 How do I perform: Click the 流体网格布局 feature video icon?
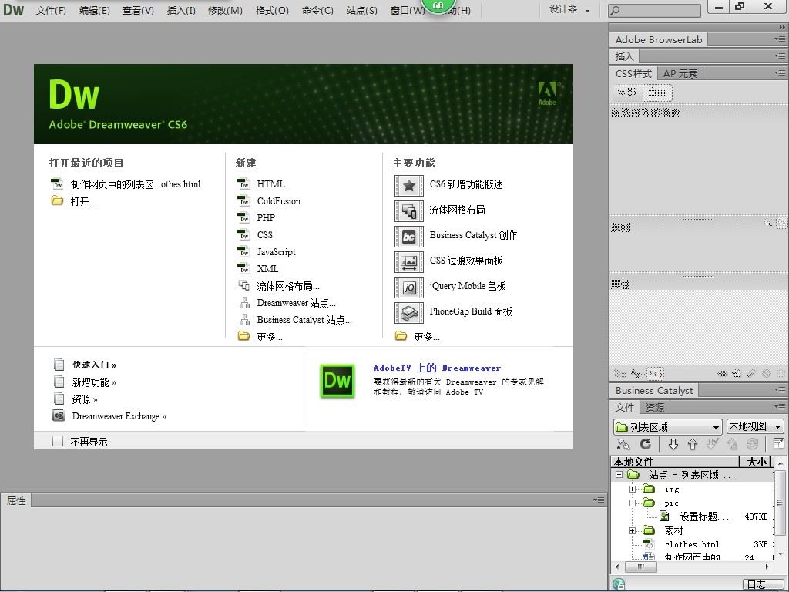(408, 211)
